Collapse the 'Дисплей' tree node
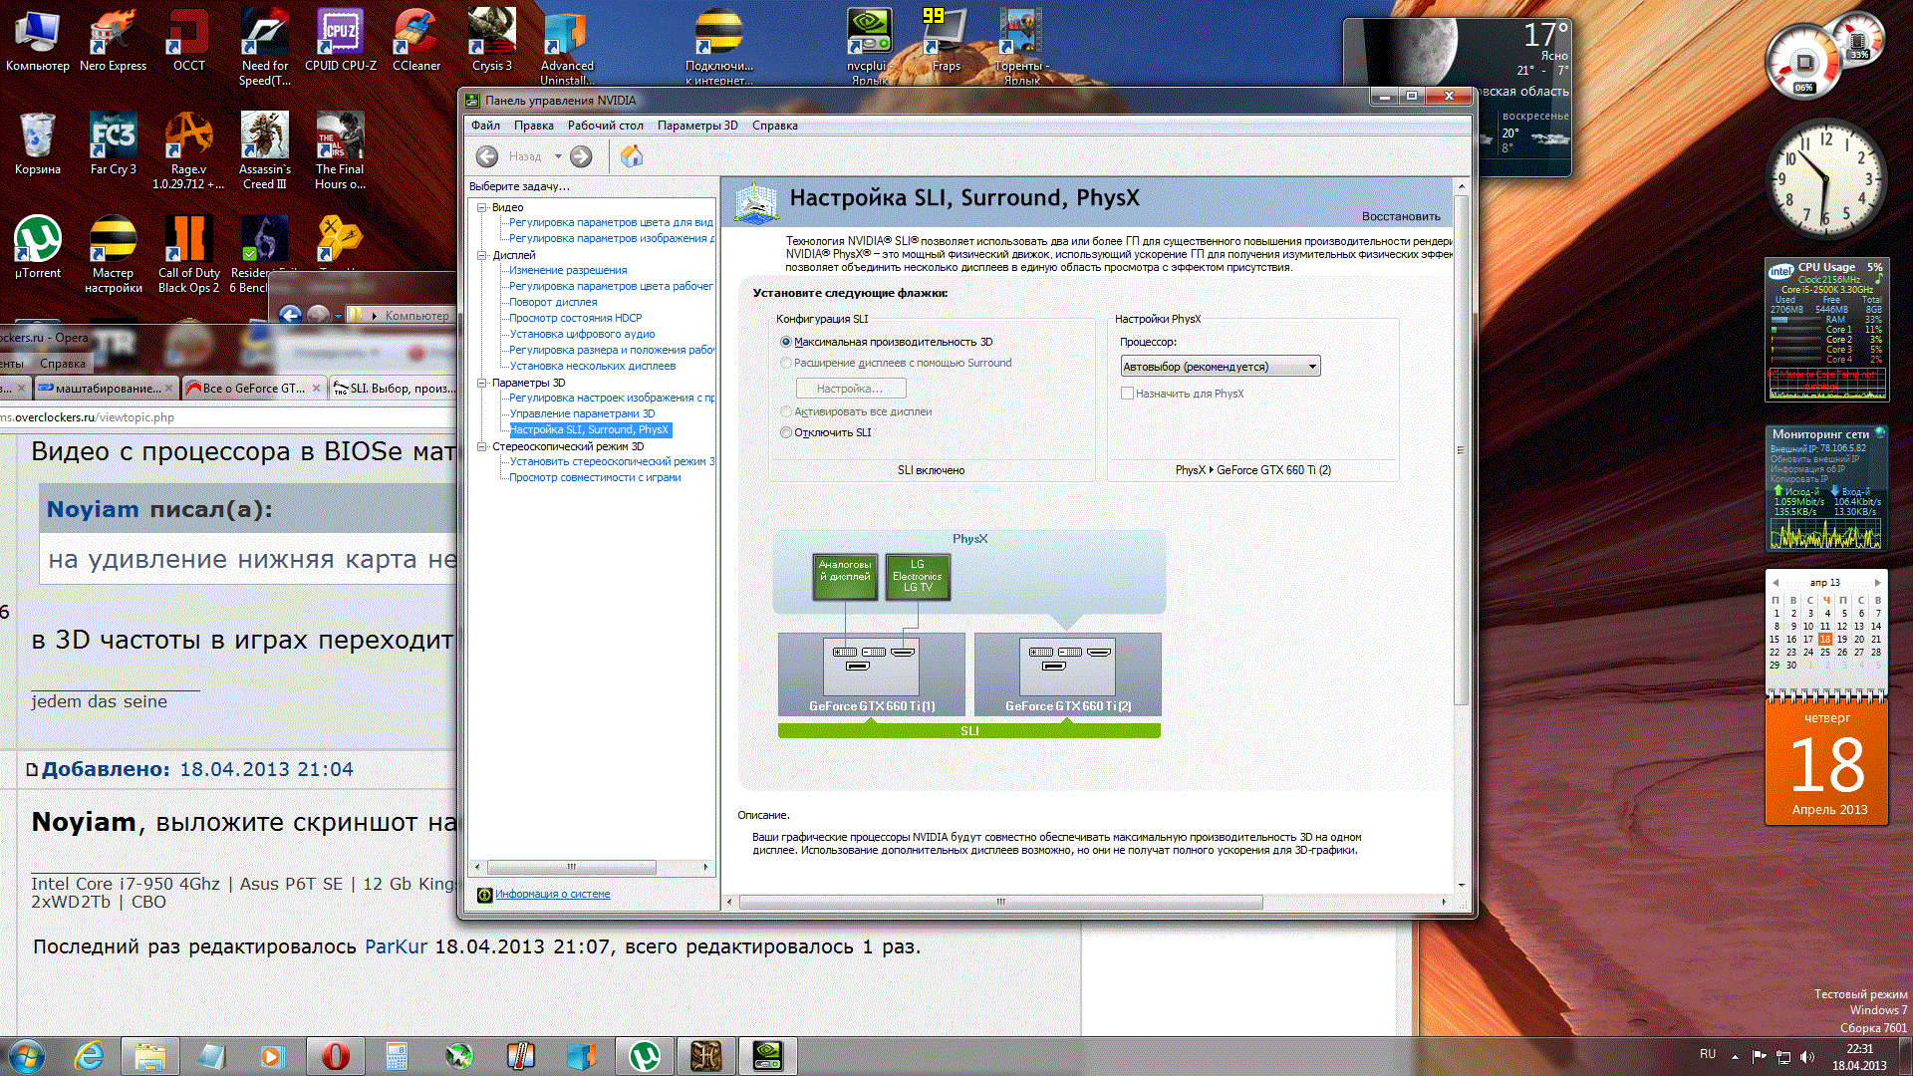The width and height of the screenshot is (1913, 1076). click(x=482, y=255)
